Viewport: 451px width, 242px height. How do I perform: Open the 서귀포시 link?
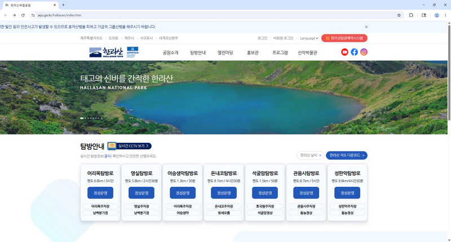147,38
